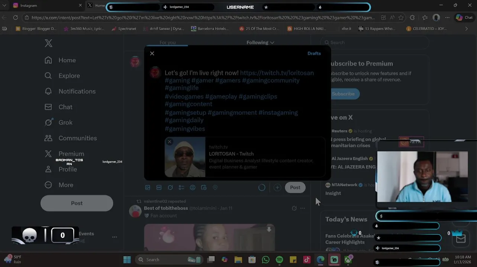Click the #instagaming hashtag
Image resolution: width=477 pixels, height=267 pixels.
tap(278, 113)
